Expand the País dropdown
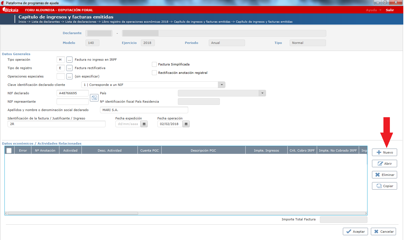Viewport: 405px width, 240px height. pyautogui.click(x=262, y=93)
